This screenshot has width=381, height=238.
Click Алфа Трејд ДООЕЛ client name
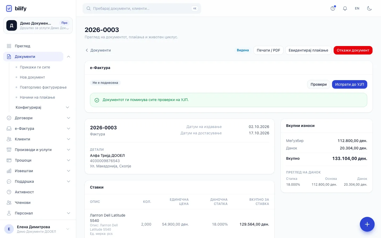pyautogui.click(x=107, y=155)
